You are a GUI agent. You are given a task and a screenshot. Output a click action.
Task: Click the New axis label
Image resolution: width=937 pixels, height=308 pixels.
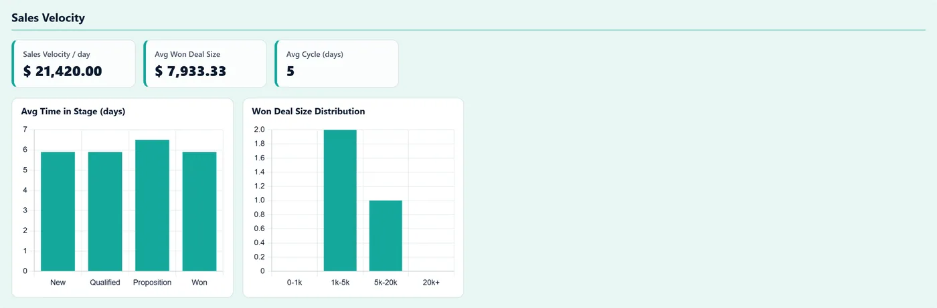pyautogui.click(x=58, y=283)
